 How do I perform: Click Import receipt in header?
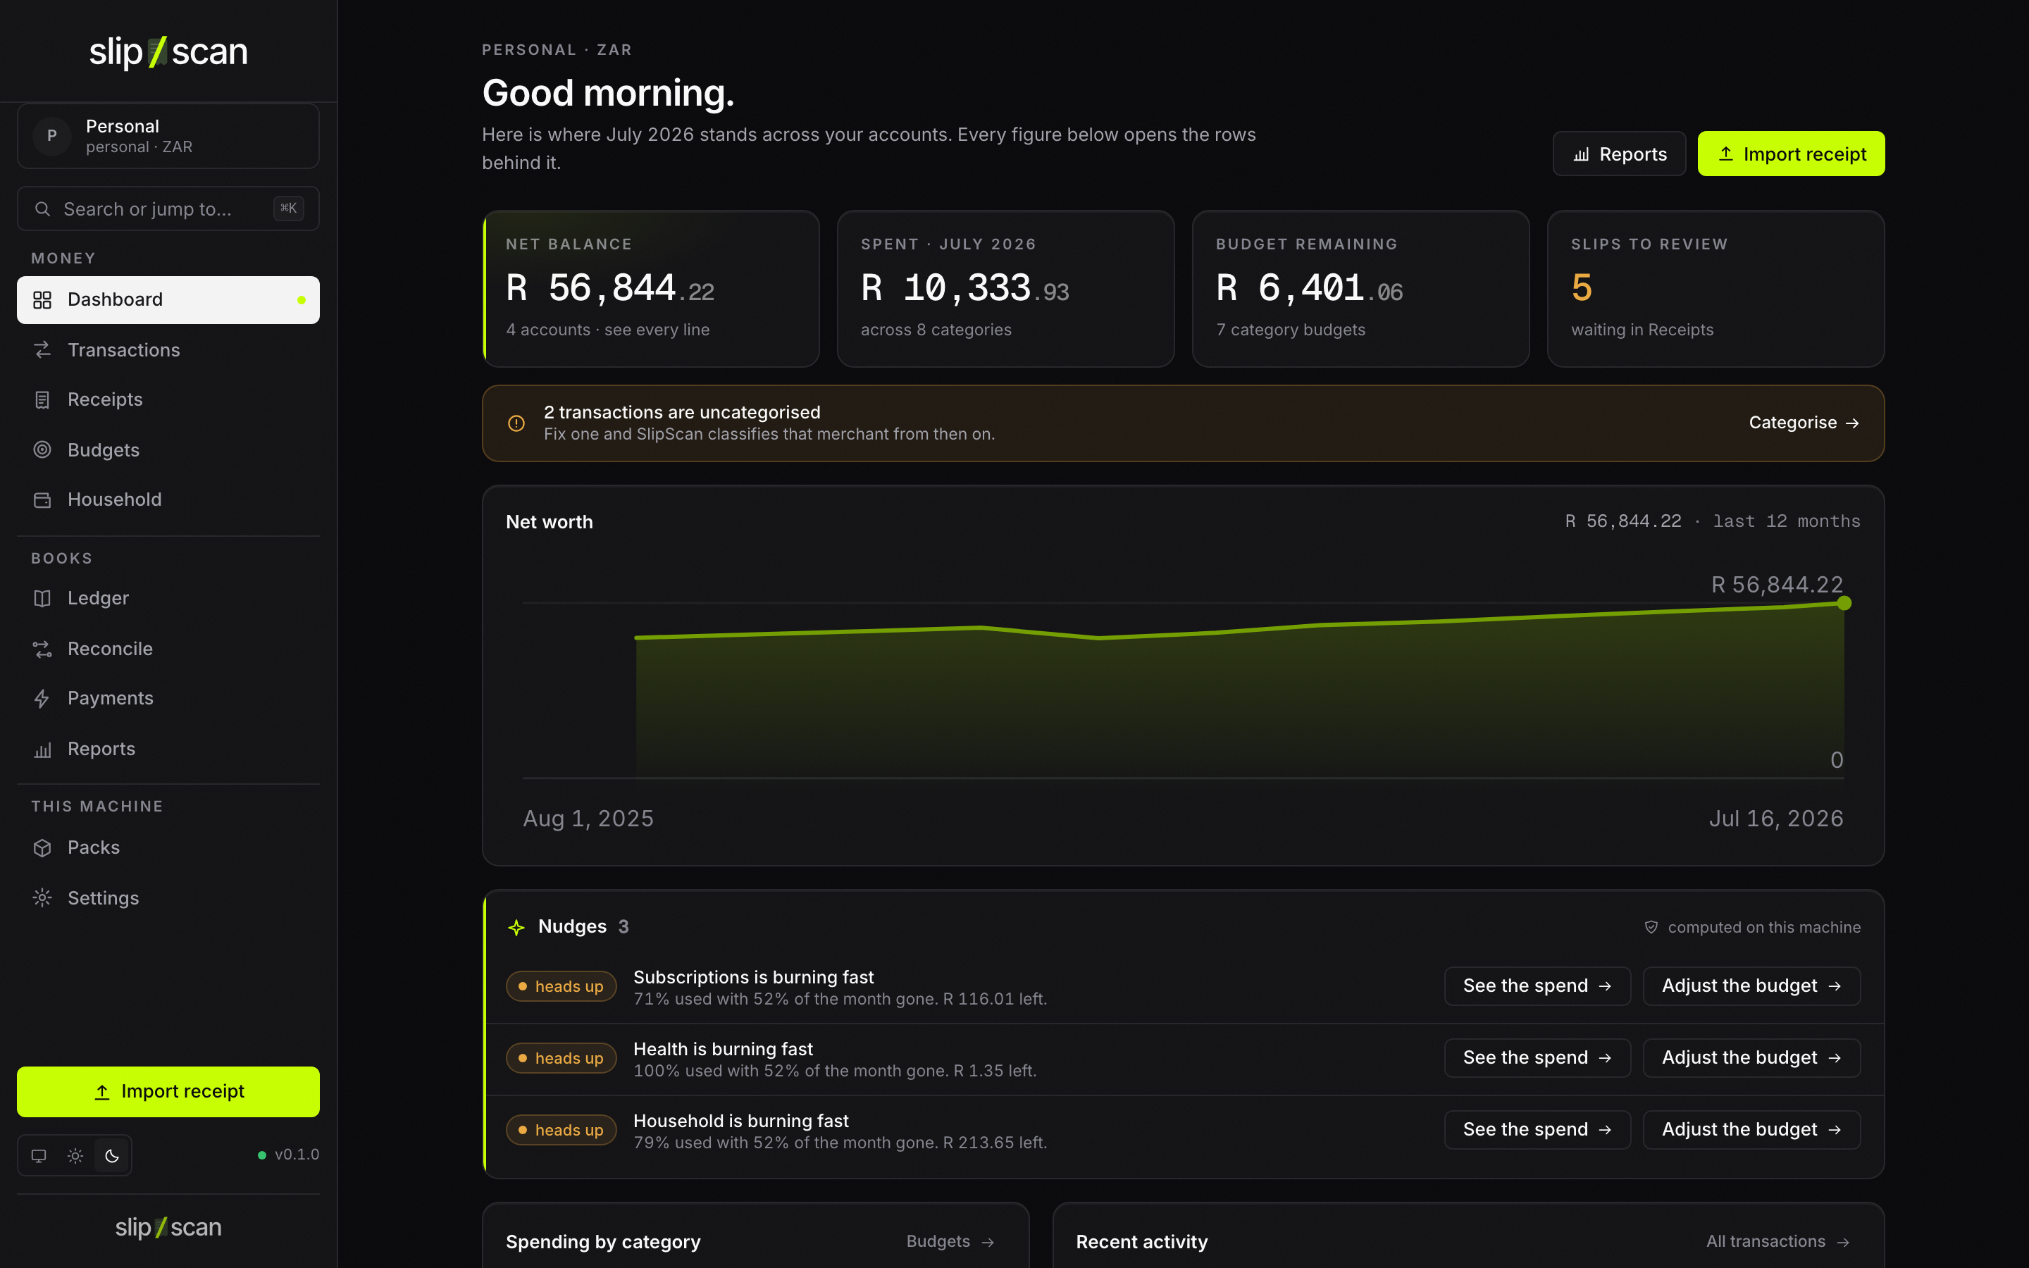tap(1791, 154)
